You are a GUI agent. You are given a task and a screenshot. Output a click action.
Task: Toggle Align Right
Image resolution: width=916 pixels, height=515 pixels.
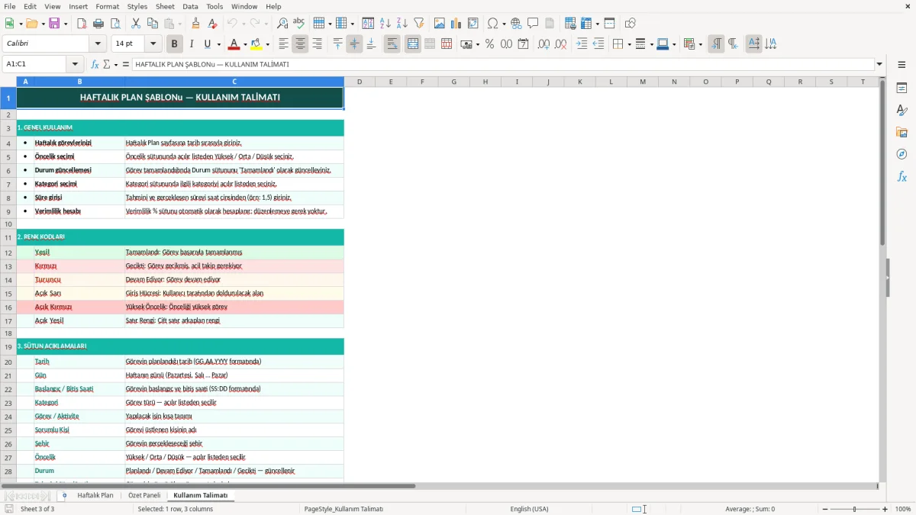[x=317, y=44]
